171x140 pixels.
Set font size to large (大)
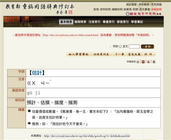[149, 62]
